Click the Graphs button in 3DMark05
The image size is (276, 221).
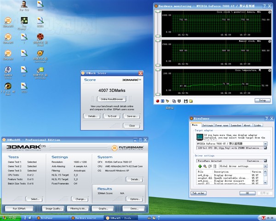coord(103,209)
